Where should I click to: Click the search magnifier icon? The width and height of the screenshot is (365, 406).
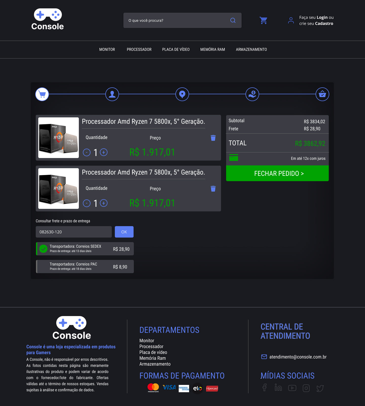point(233,20)
